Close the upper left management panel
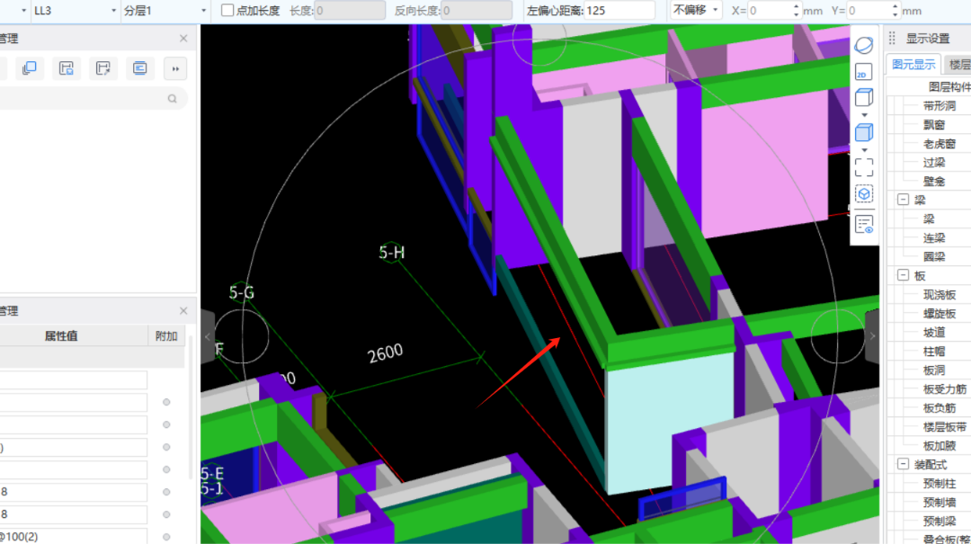Screen dimensions: 971x544 [x=183, y=39]
